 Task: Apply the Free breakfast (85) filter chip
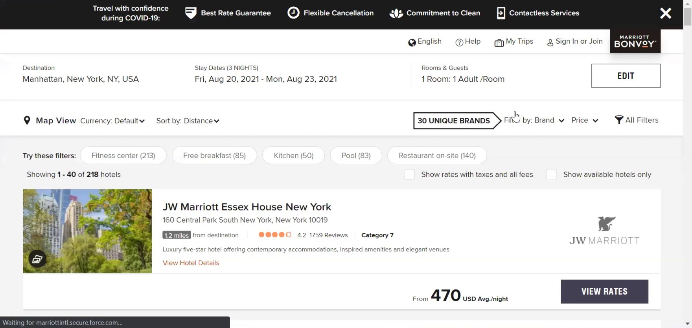click(x=214, y=156)
